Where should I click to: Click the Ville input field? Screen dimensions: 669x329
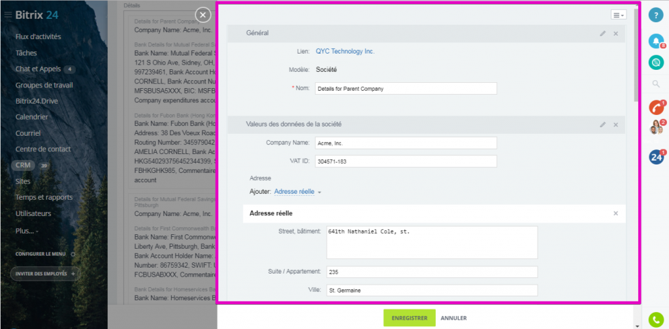tap(432, 290)
